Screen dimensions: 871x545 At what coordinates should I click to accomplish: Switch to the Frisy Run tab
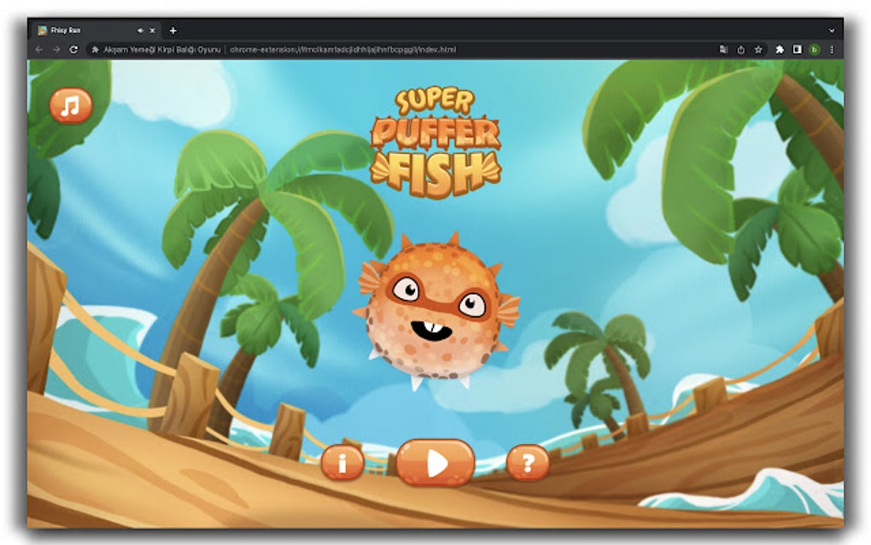click(x=85, y=31)
